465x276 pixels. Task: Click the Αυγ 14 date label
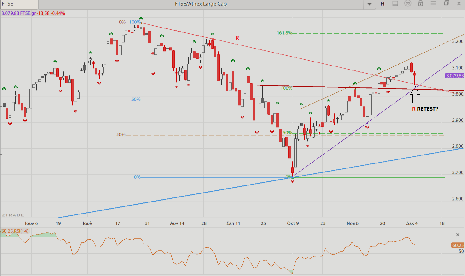[177, 223]
